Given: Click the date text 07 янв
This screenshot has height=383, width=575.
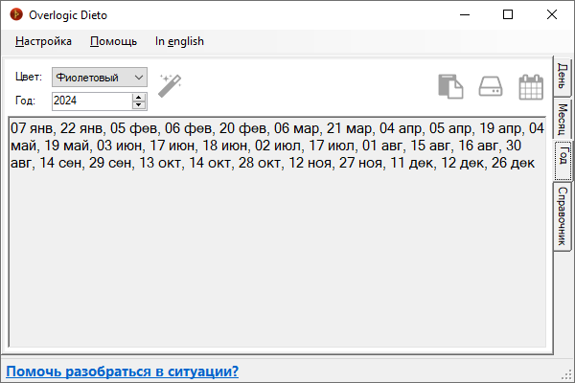Looking at the screenshot, I should tap(32, 128).
